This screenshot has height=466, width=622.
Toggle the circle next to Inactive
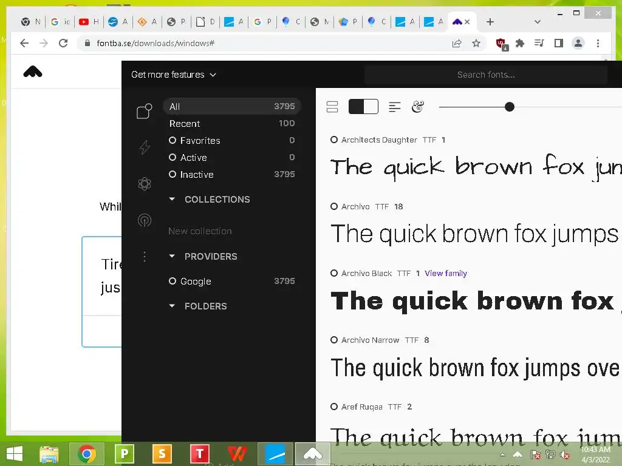click(x=173, y=174)
